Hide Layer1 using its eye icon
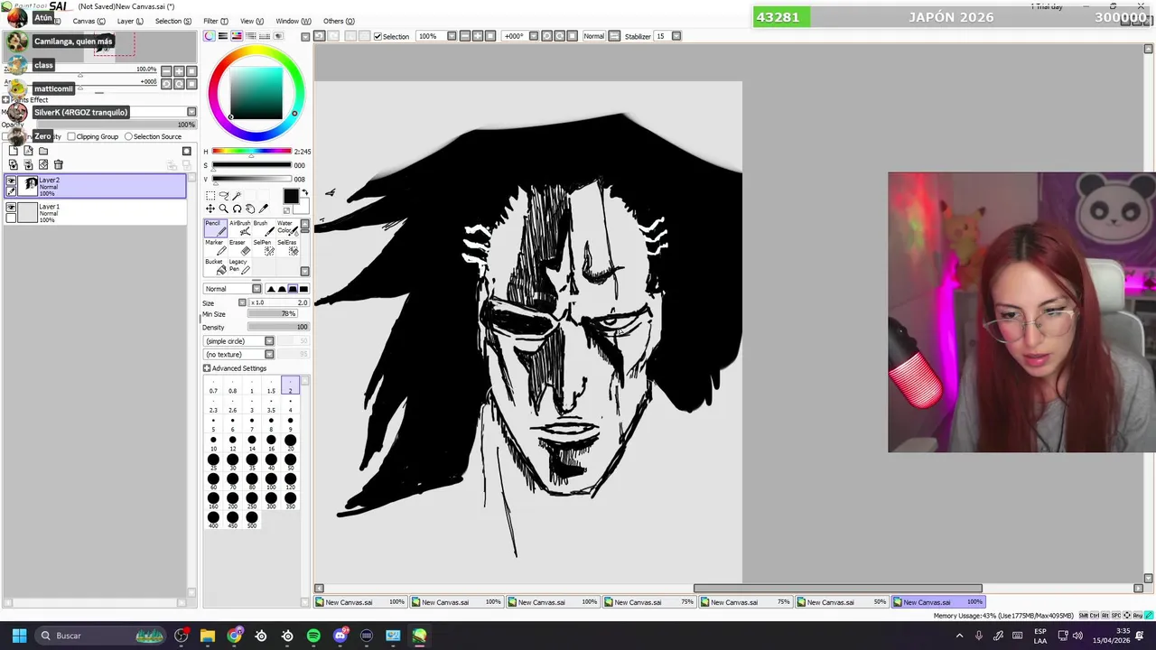The image size is (1156, 650). pos(11,209)
